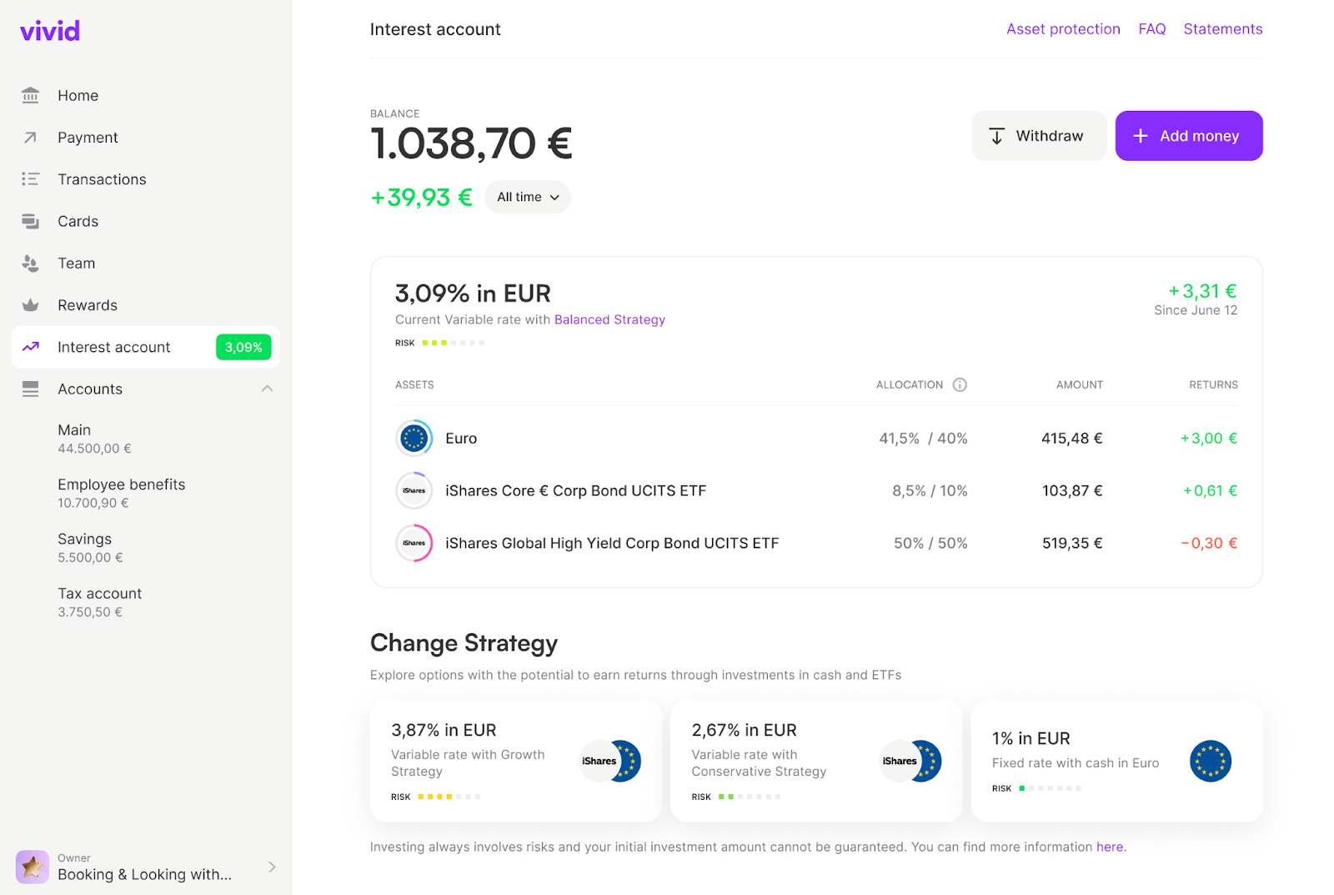Collapse the Accounts section chevron
Screen dimensions: 1334x895
pos(267,389)
